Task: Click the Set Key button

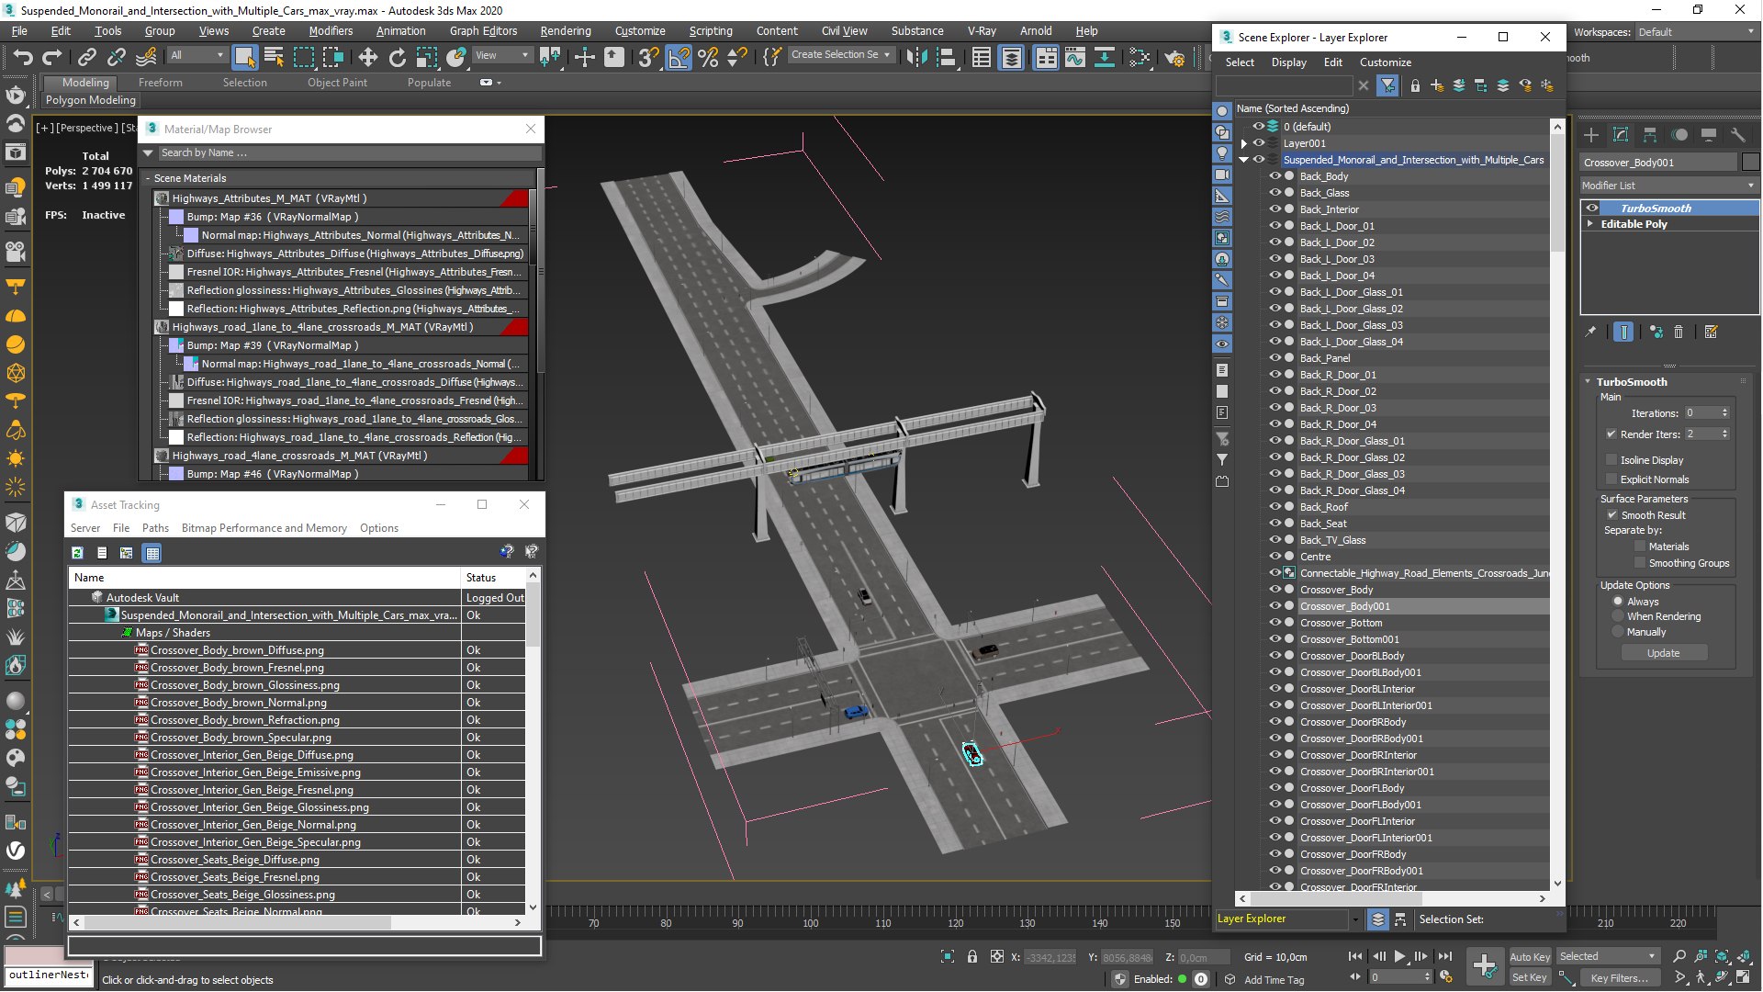Action: tap(1530, 977)
